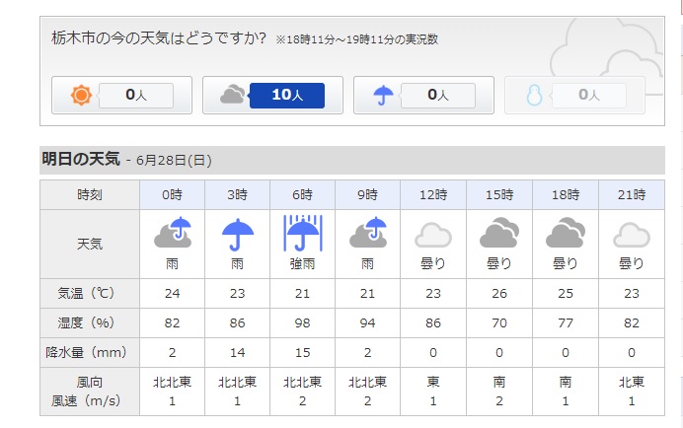
Task: Click the 6時 precipitation value 15
Action: [x=303, y=351]
